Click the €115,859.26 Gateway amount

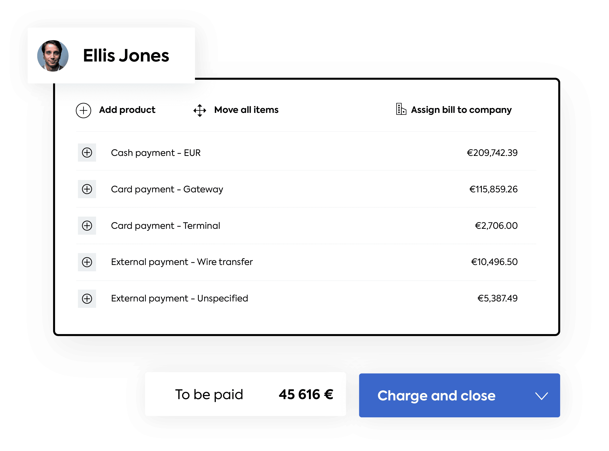[493, 189]
